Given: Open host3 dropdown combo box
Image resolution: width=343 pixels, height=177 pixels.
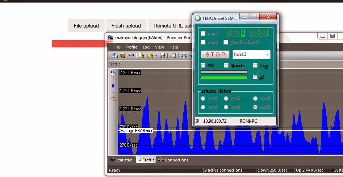Looking at the screenshot, I should click(251, 54).
